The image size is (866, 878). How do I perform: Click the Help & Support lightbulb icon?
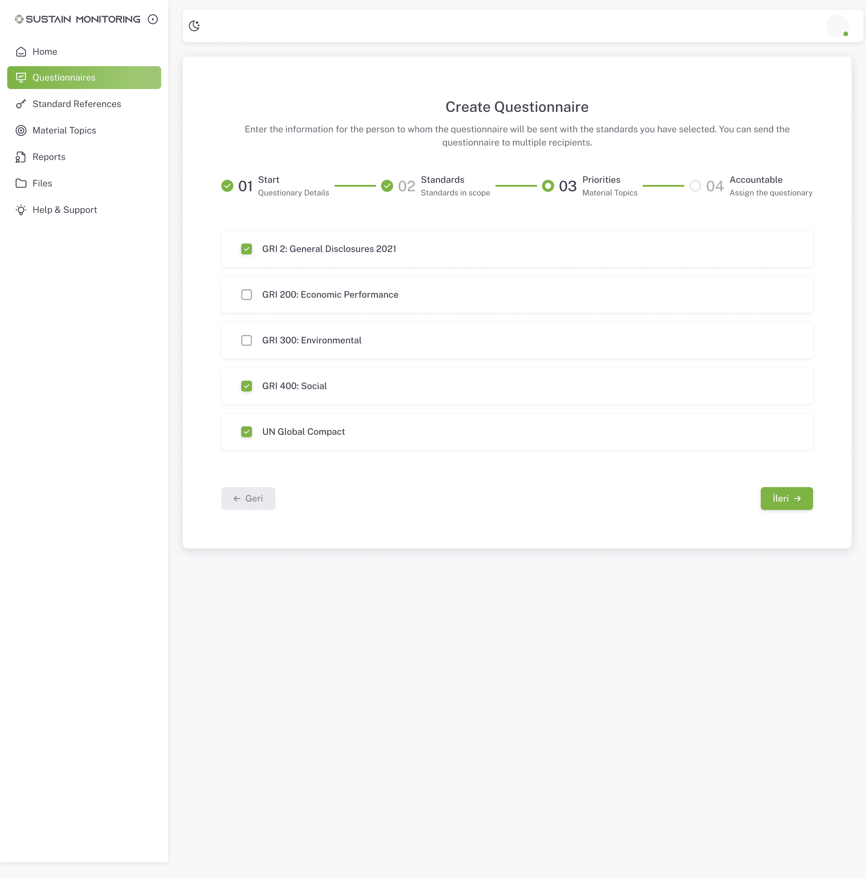21,210
